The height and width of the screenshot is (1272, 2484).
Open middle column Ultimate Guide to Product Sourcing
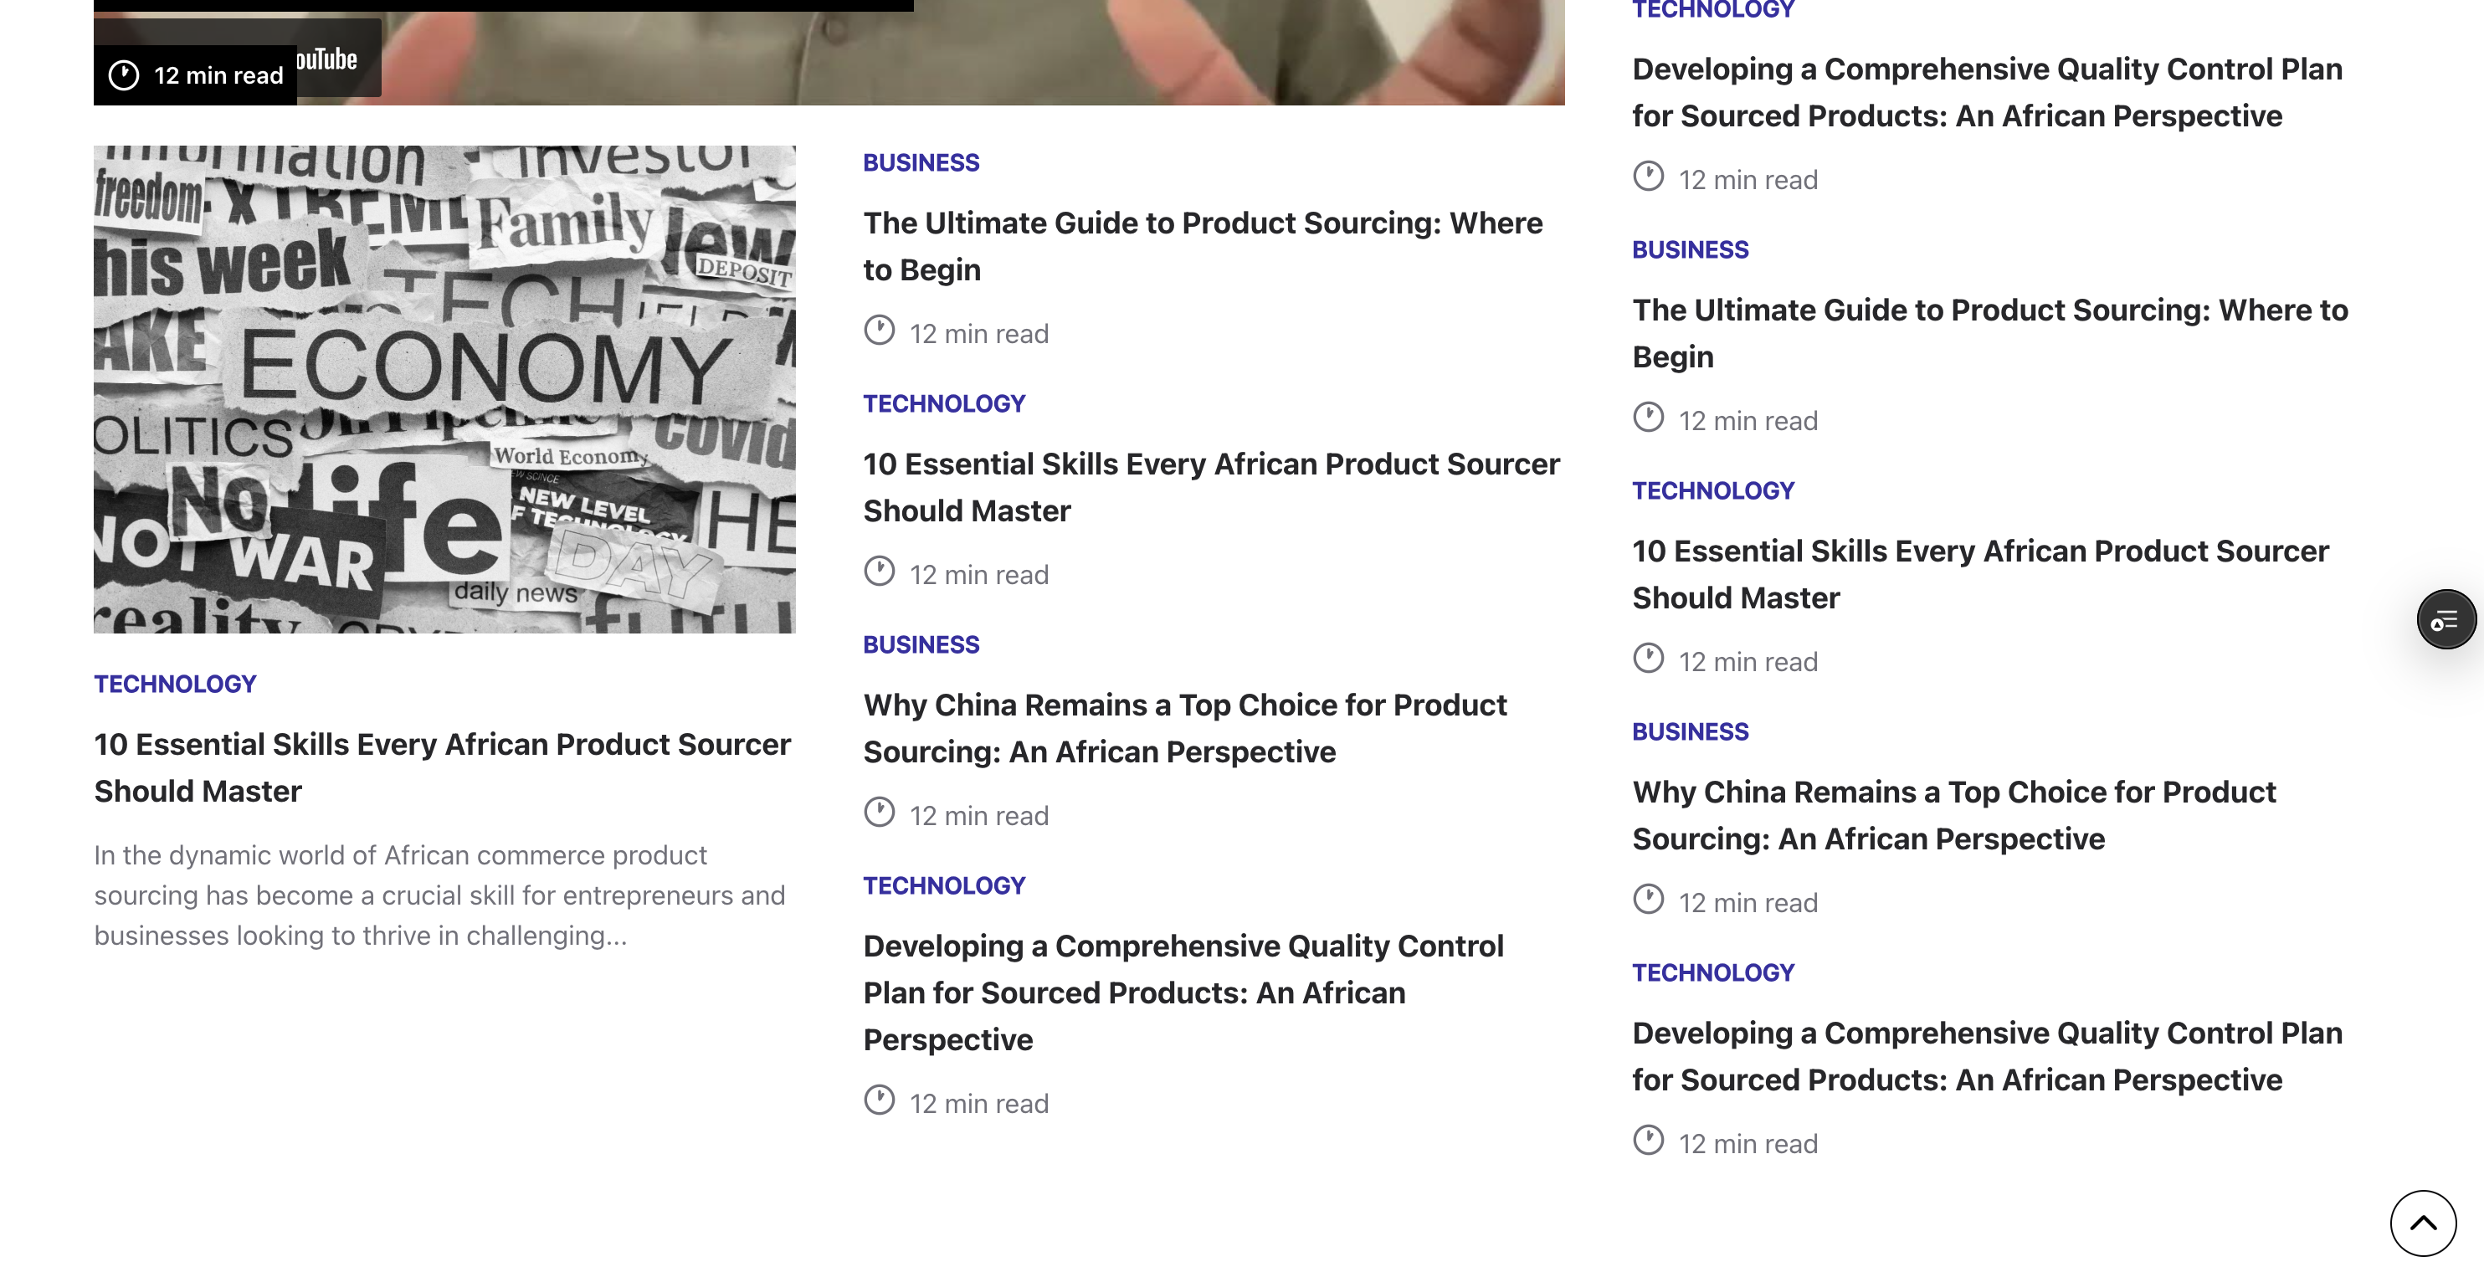pyautogui.click(x=1203, y=246)
